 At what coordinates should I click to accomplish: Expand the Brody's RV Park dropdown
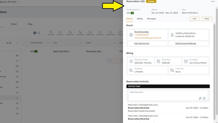point(9,2)
